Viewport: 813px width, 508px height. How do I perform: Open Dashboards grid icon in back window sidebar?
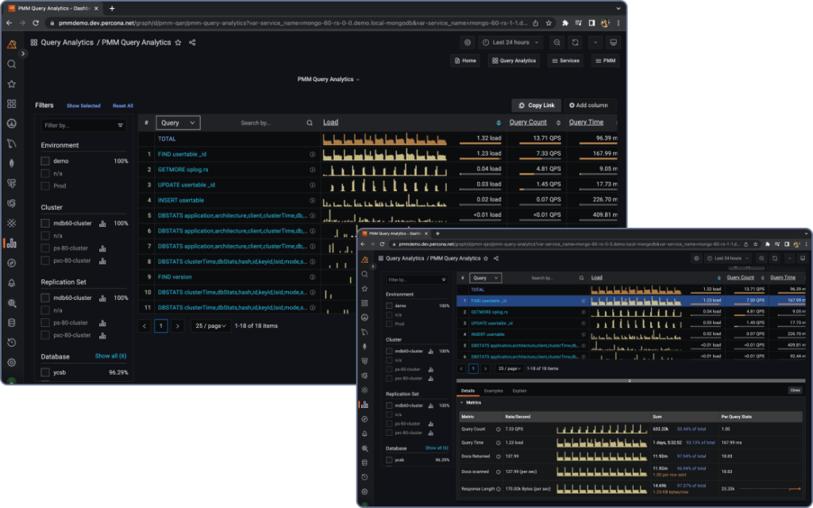[11, 104]
